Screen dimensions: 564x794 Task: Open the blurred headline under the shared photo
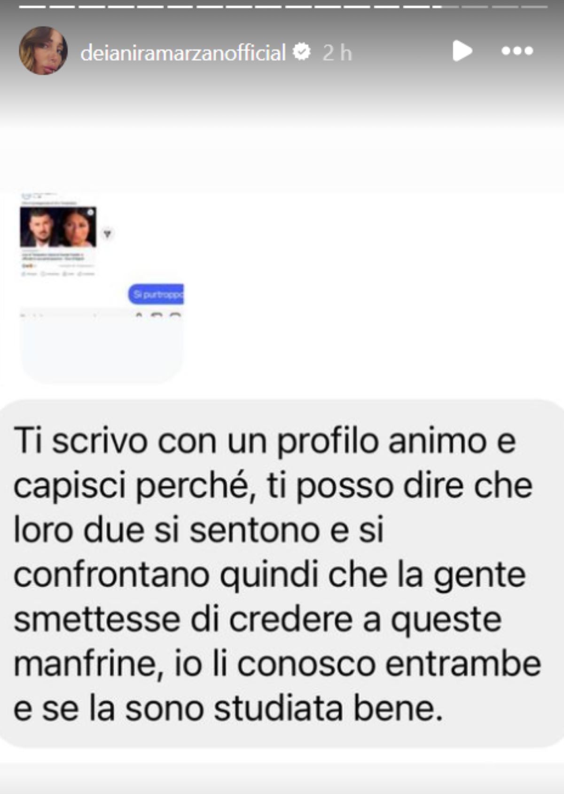click(x=53, y=256)
